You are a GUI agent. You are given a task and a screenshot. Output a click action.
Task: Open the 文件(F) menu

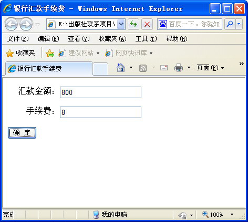18,39
